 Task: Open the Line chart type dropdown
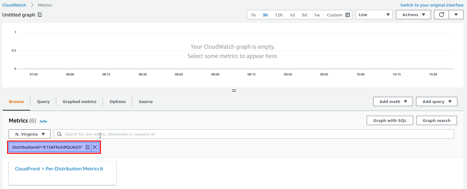(374, 14)
